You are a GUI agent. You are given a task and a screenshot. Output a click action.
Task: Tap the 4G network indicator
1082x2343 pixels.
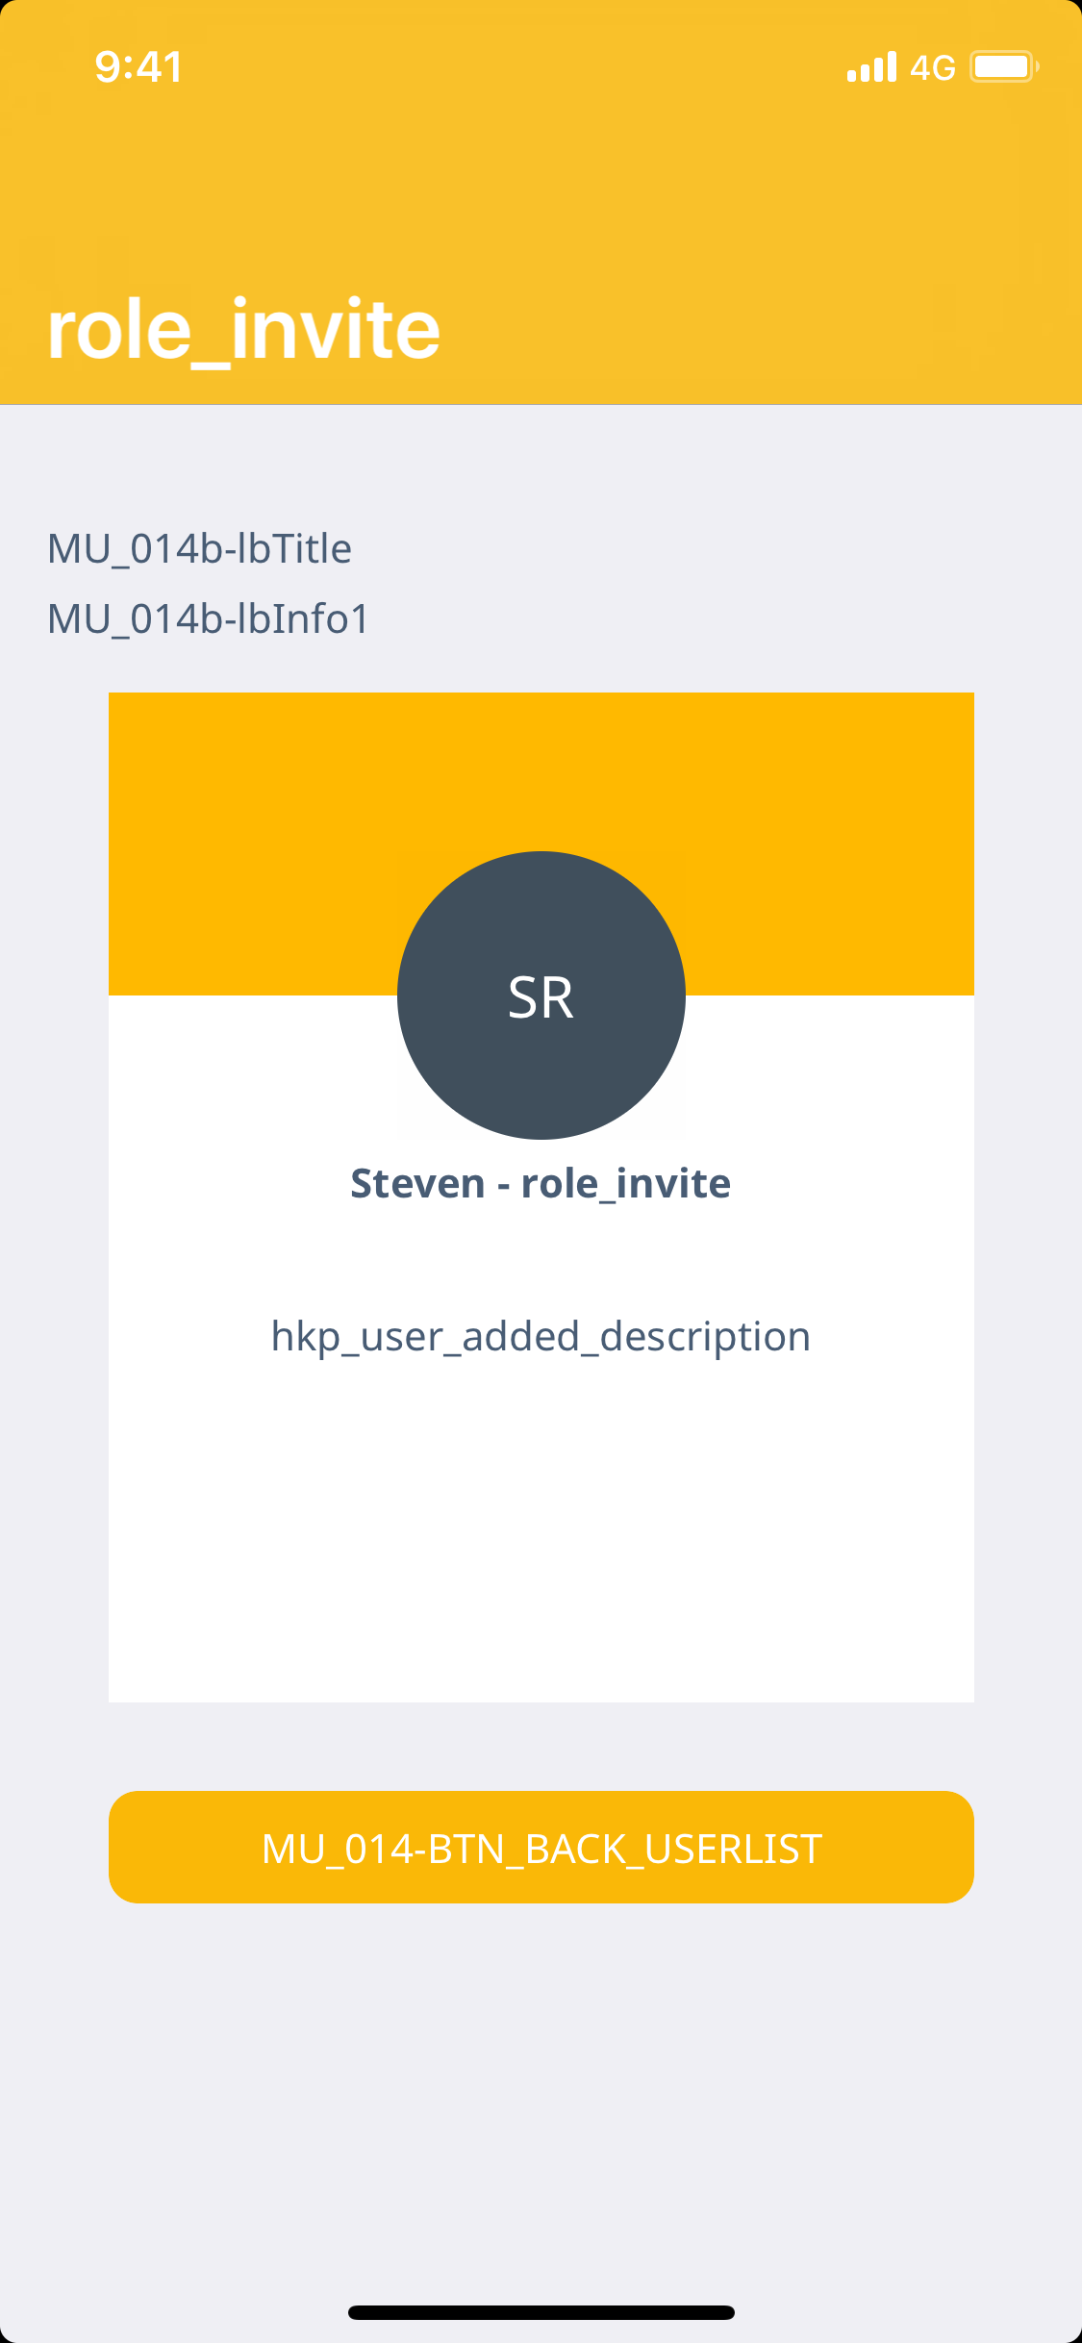[932, 67]
